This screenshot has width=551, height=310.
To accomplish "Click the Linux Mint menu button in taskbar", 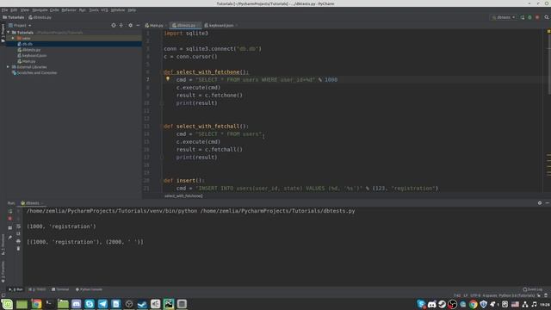I will [7, 304].
